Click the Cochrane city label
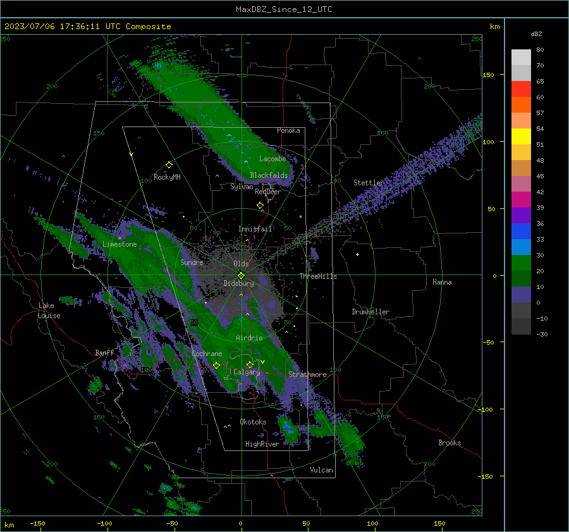The image size is (569, 532). tap(207, 354)
